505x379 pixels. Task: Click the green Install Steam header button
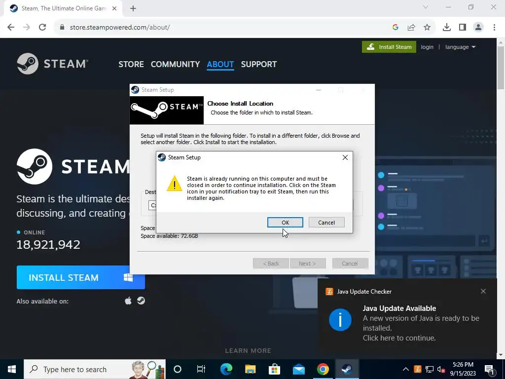[389, 47]
